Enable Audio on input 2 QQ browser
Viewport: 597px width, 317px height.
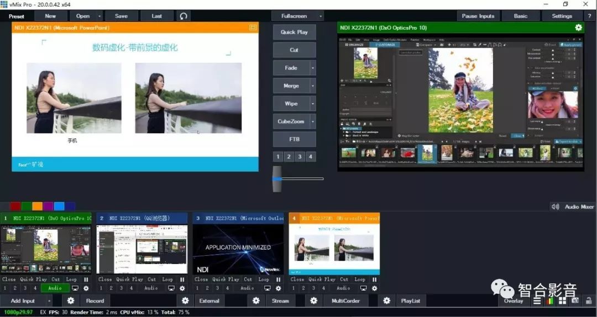(151, 288)
